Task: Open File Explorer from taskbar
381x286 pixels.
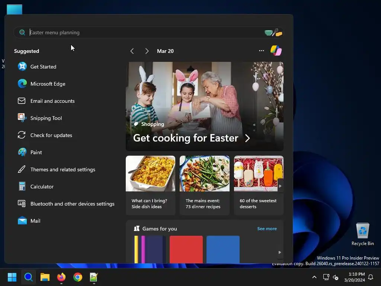Action: (x=45, y=277)
